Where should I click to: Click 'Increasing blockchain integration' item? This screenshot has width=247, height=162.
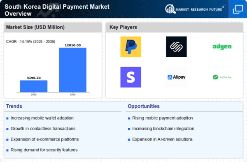tap(163, 129)
